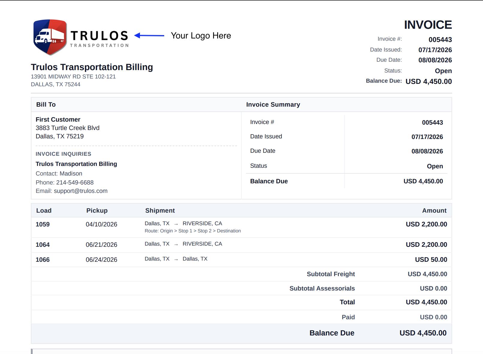The height and width of the screenshot is (354, 483).
Task: Click the header Balance Due USD 4,450.00
Action: click(428, 81)
